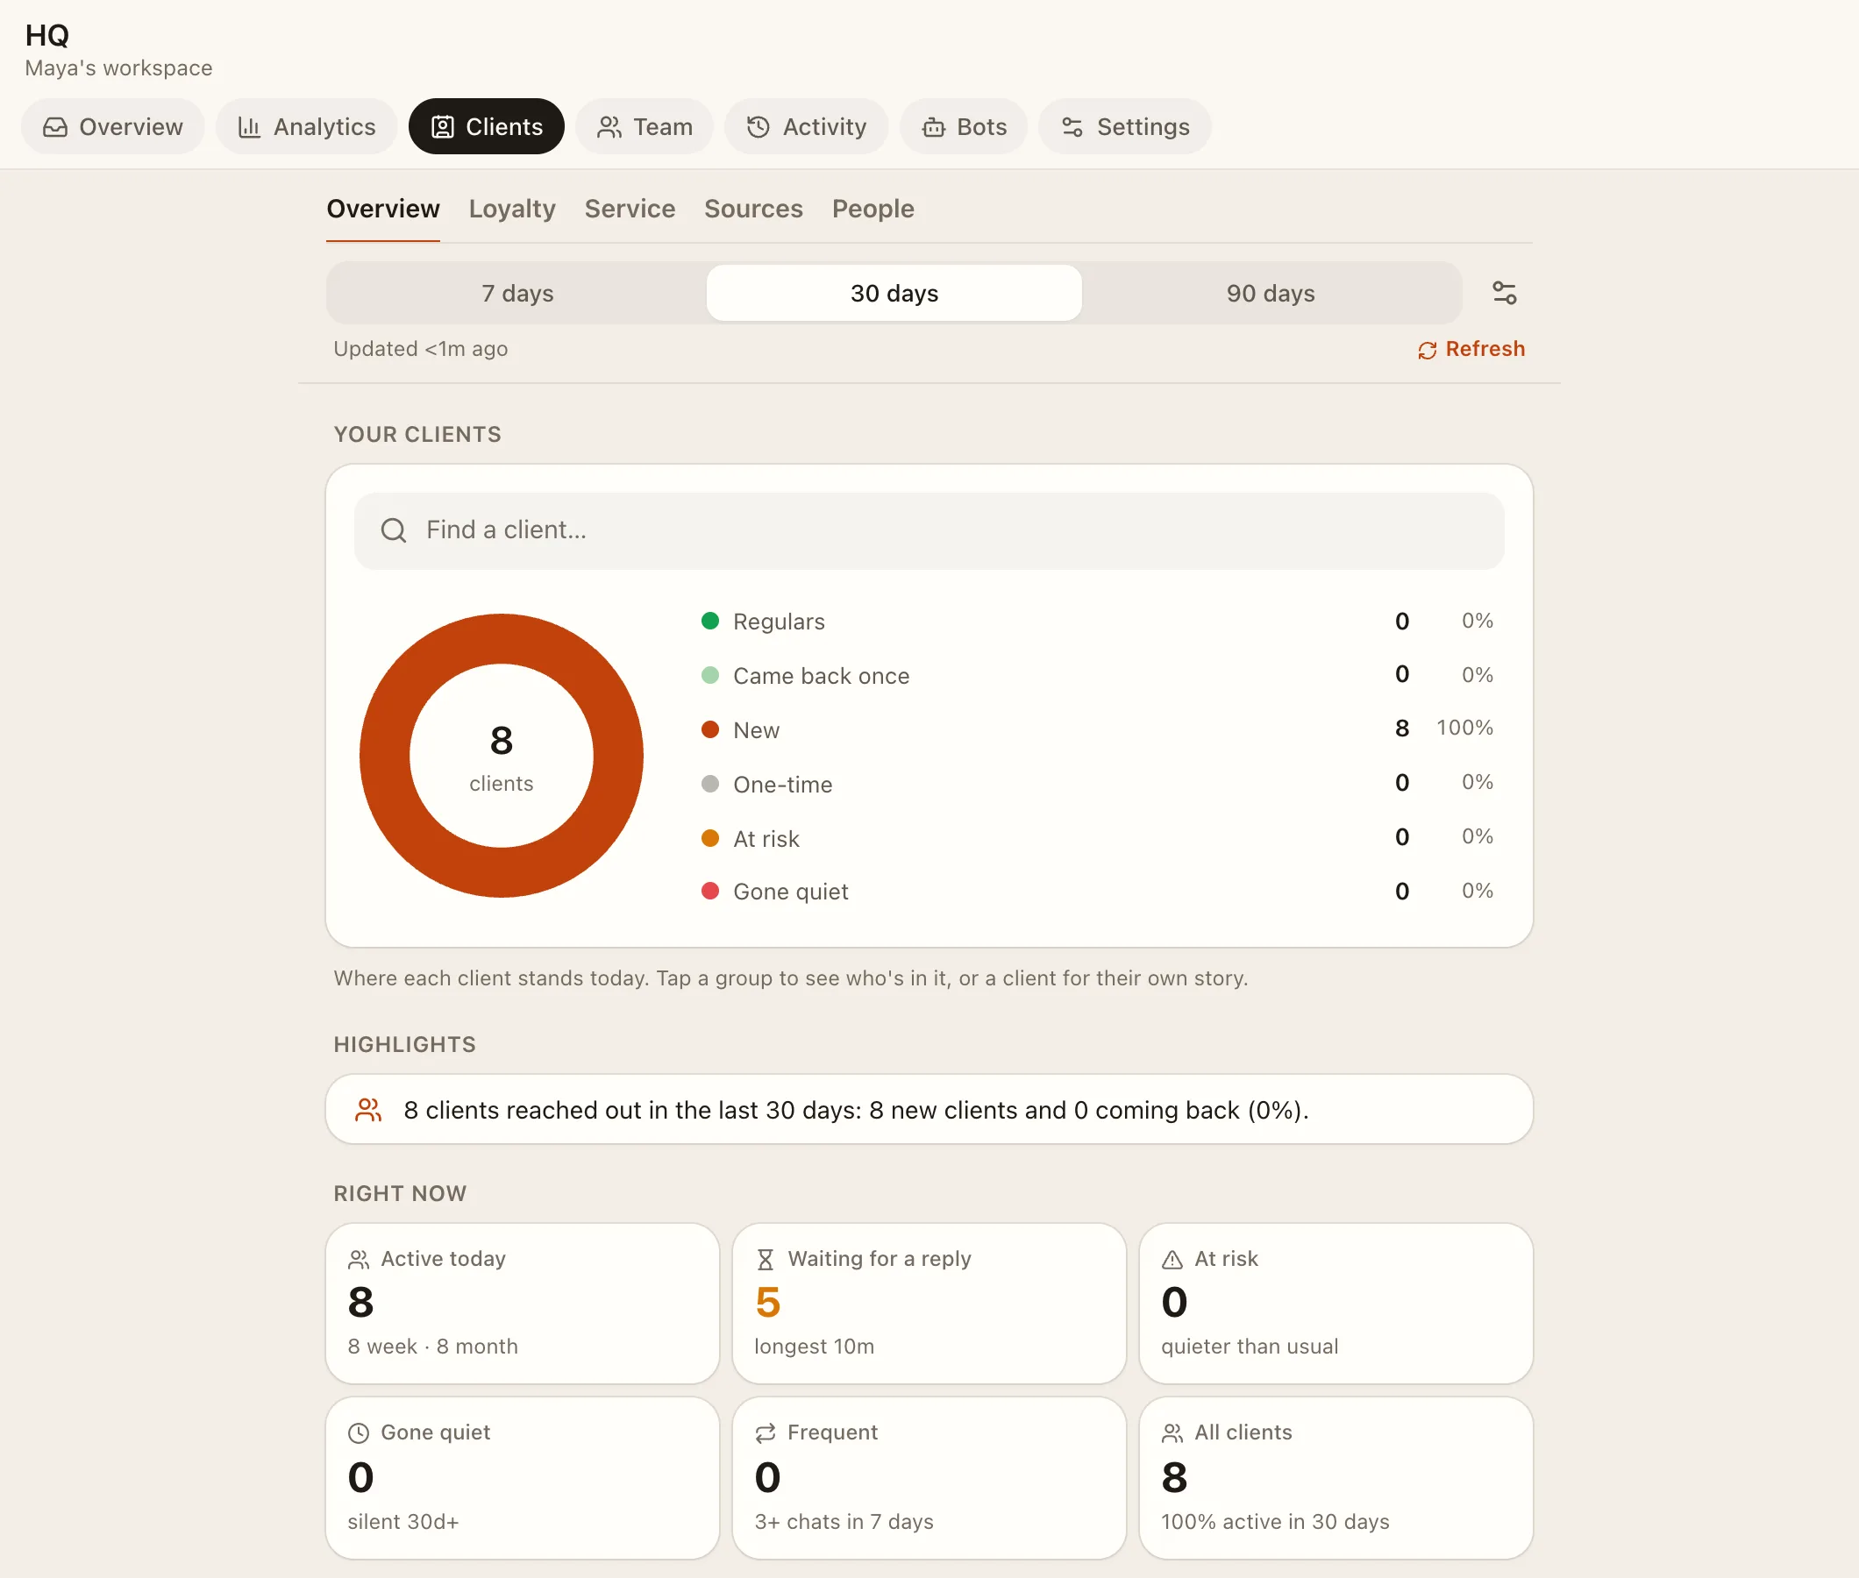1859x1578 pixels.
Task: Open the Regulars group row
Action: coord(1097,621)
